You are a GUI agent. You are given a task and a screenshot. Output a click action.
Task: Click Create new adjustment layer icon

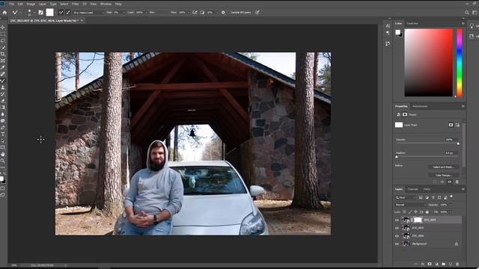point(436,264)
